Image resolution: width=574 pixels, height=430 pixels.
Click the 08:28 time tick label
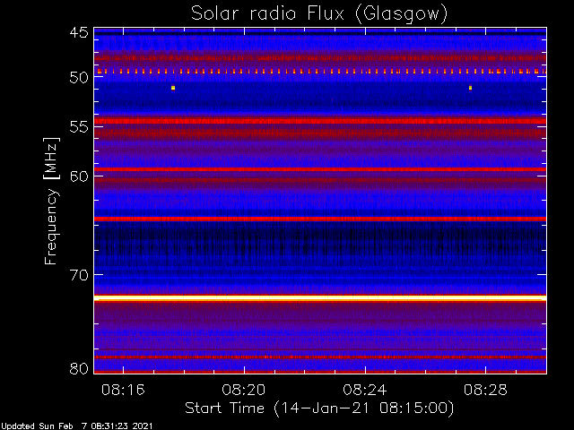click(x=485, y=390)
